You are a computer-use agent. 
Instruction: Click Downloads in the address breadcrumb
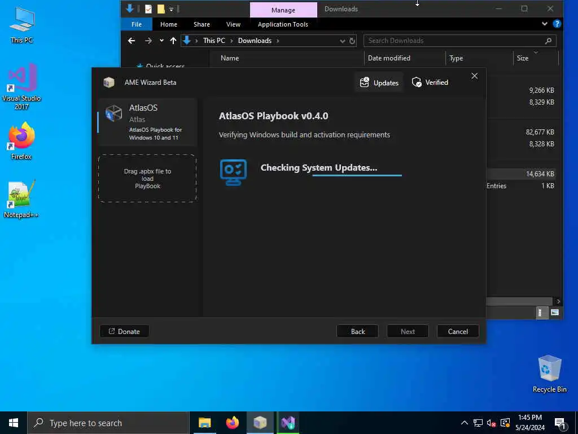click(x=255, y=41)
